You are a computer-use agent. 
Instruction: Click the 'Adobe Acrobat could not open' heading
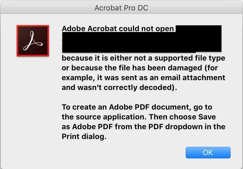point(118,29)
